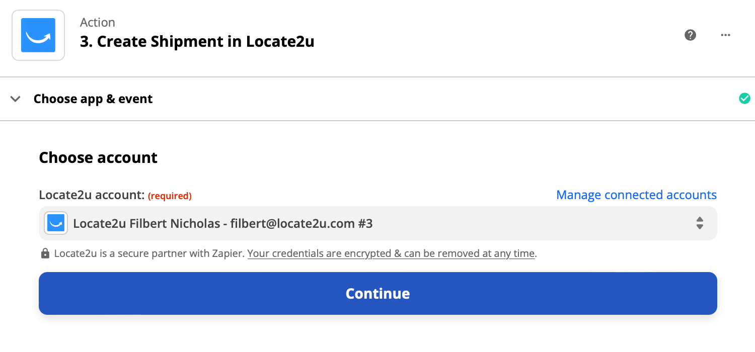This screenshot has width=755, height=352.
Task: Click the green completed checkmark icon
Action: pos(744,99)
